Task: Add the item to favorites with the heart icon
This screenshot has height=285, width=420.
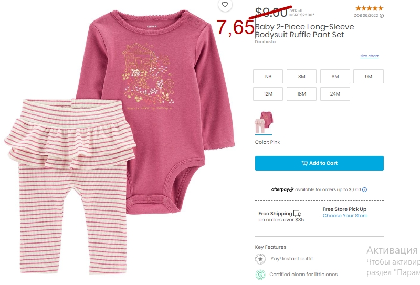Action: tap(225, 5)
